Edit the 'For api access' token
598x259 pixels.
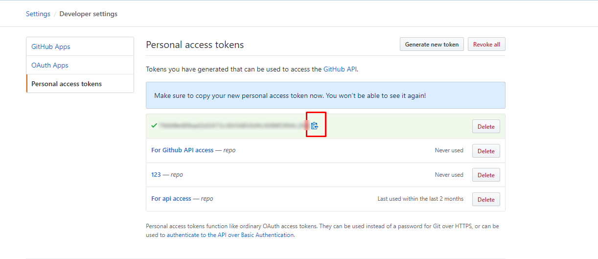[x=171, y=199]
